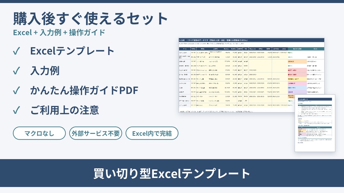Click the checkmark beside 'Excelテンプレート'

point(17,51)
